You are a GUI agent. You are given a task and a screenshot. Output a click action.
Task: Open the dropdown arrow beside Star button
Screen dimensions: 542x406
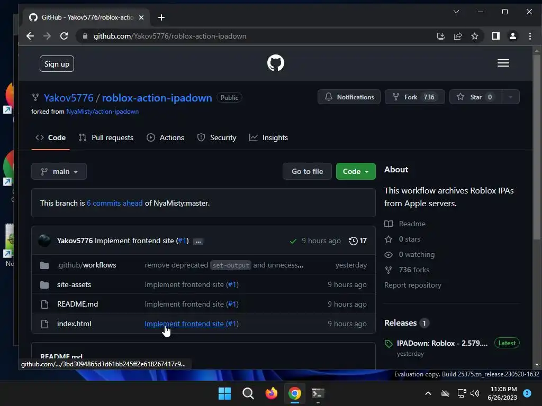511,97
